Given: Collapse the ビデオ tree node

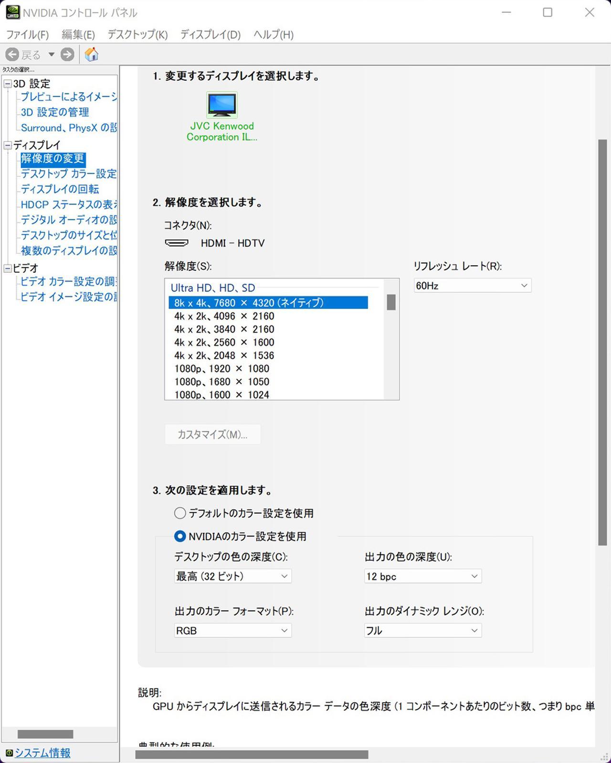Looking at the screenshot, I should coord(8,269).
